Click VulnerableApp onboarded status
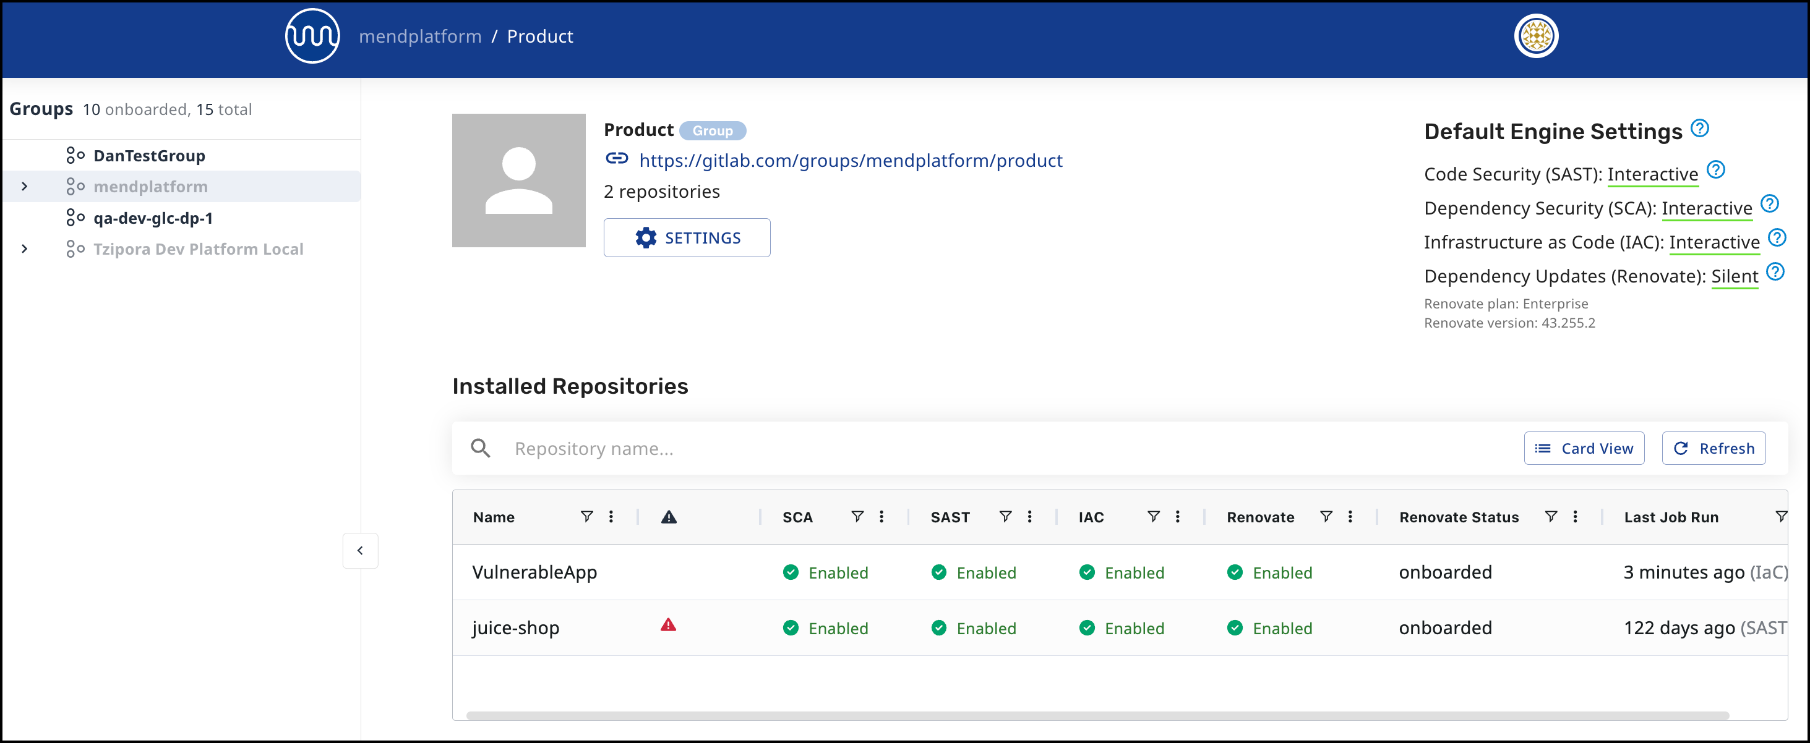 tap(1445, 572)
